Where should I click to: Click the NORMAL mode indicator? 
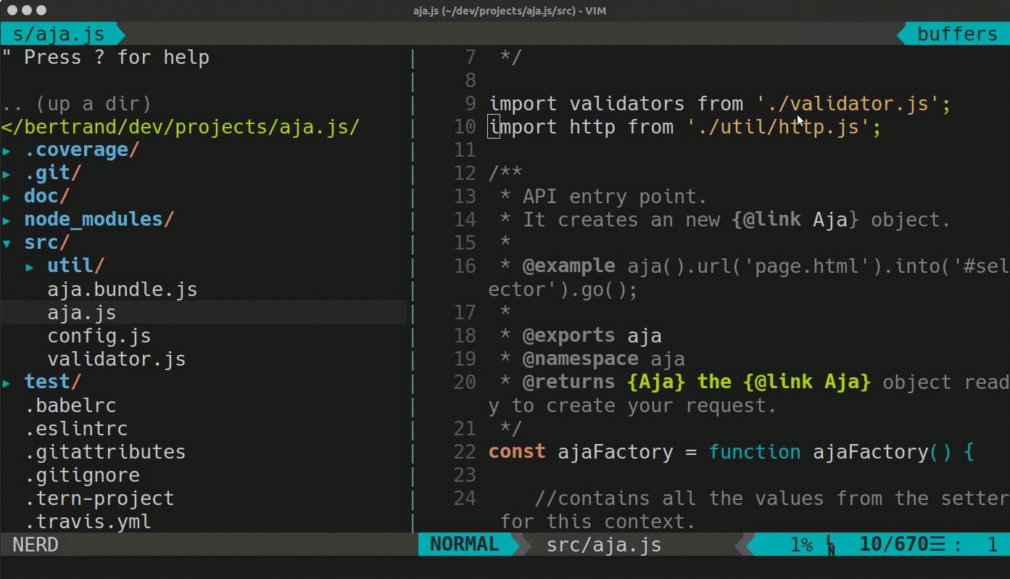click(x=465, y=544)
